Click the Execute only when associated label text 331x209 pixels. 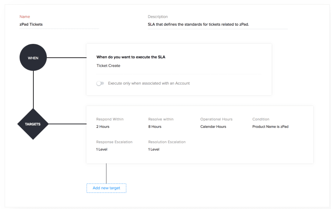pos(149,83)
